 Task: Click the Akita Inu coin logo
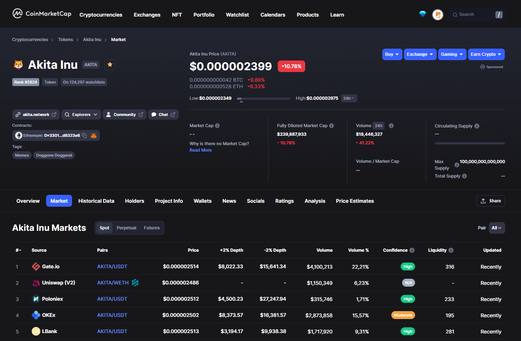point(18,65)
